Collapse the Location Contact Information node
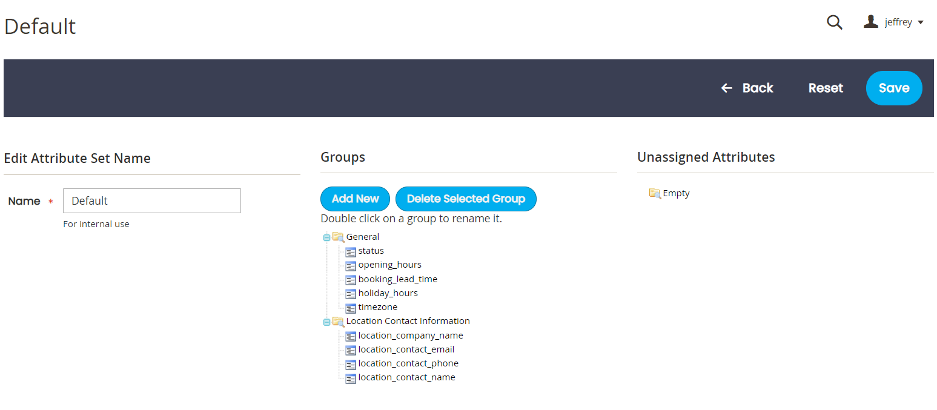Viewport: 937px width, 410px height. (x=327, y=322)
